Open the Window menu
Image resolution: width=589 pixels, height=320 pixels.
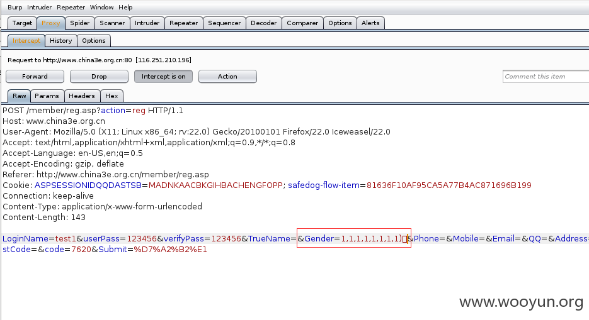point(101,7)
